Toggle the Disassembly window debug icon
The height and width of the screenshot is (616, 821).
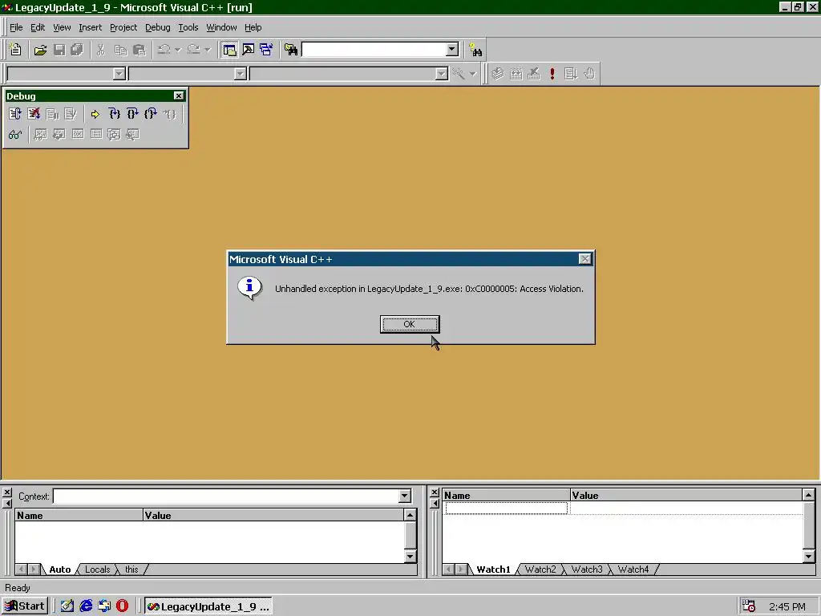(132, 135)
